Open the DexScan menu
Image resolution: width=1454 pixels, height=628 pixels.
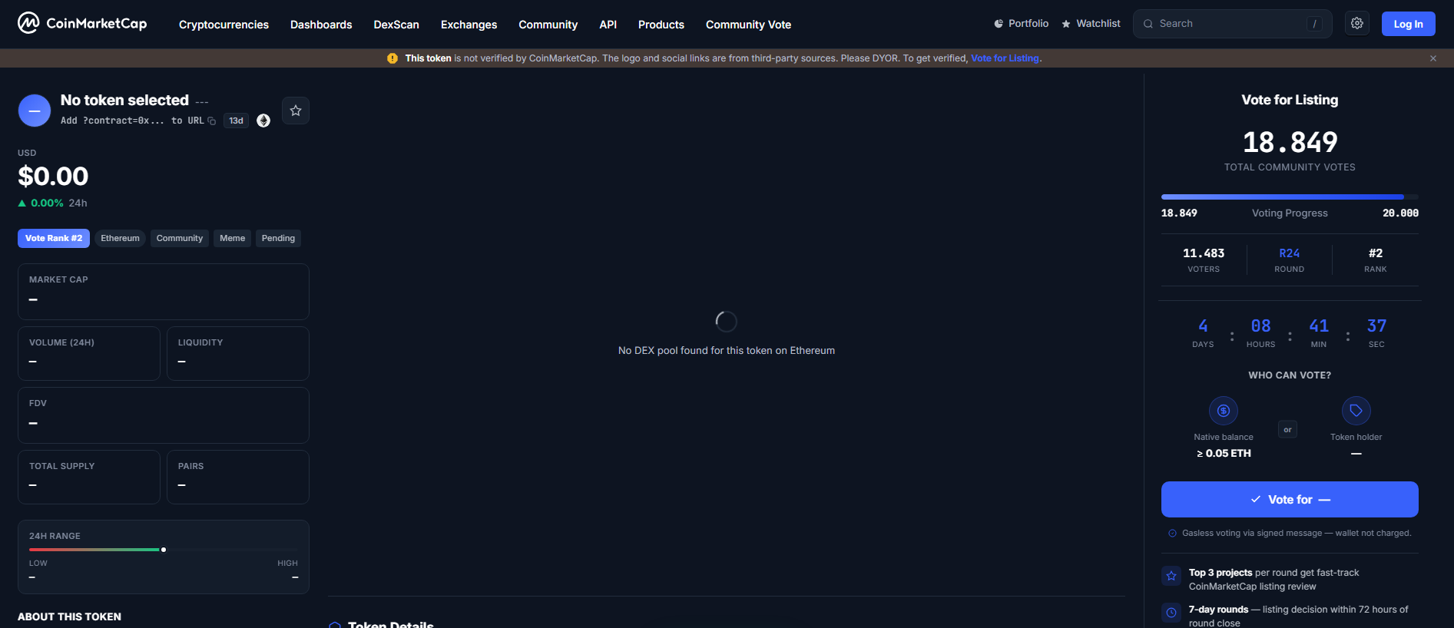pyautogui.click(x=396, y=25)
